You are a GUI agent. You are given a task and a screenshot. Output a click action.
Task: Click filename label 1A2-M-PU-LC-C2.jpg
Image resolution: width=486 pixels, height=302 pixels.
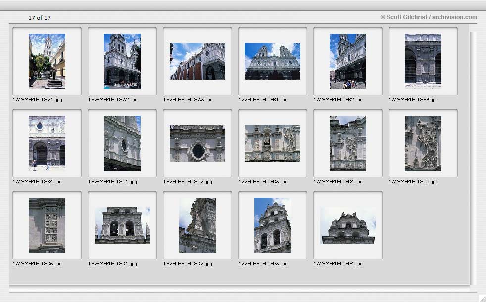(188, 181)
